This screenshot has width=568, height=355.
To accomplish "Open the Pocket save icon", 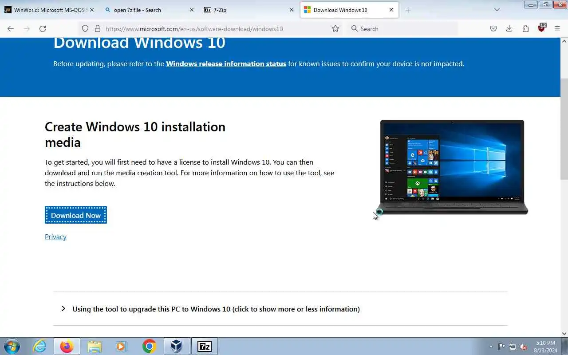I will tap(493, 28).
